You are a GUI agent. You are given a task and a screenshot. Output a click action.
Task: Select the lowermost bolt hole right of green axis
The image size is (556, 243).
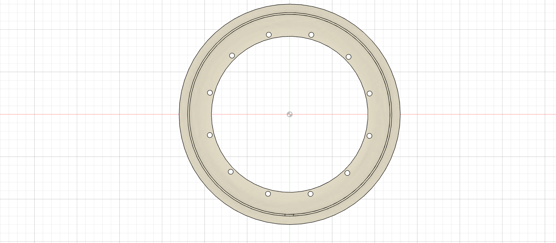[310, 194]
